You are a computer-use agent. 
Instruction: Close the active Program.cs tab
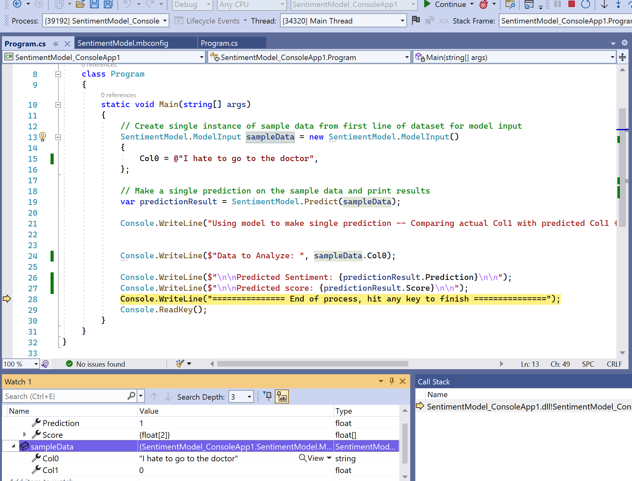pos(67,44)
